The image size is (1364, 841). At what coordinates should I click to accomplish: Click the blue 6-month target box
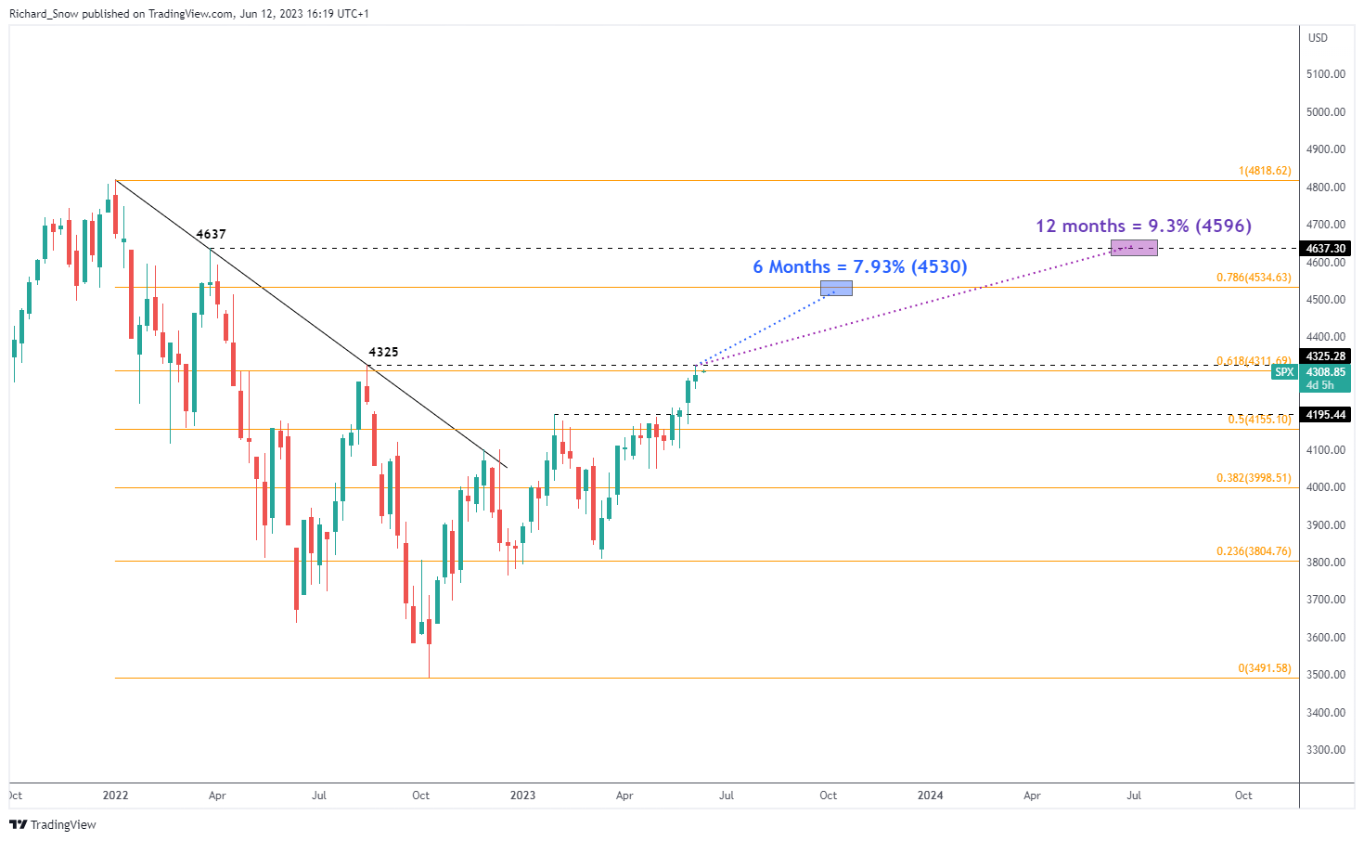click(x=836, y=289)
